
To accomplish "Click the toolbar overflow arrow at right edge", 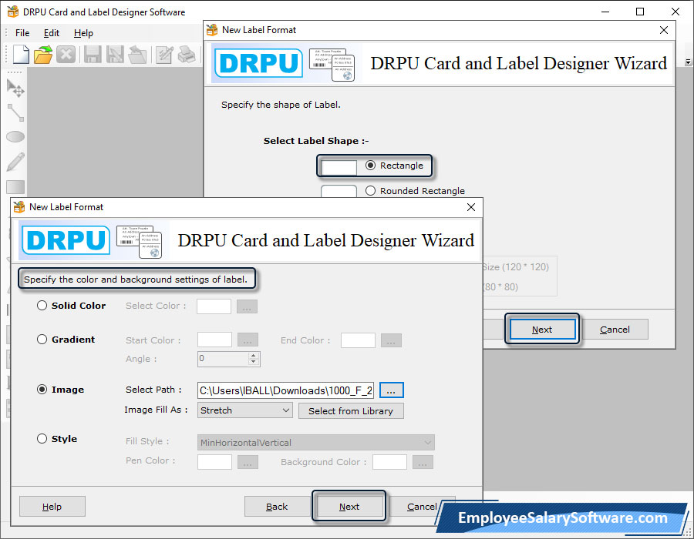I will coord(688,62).
